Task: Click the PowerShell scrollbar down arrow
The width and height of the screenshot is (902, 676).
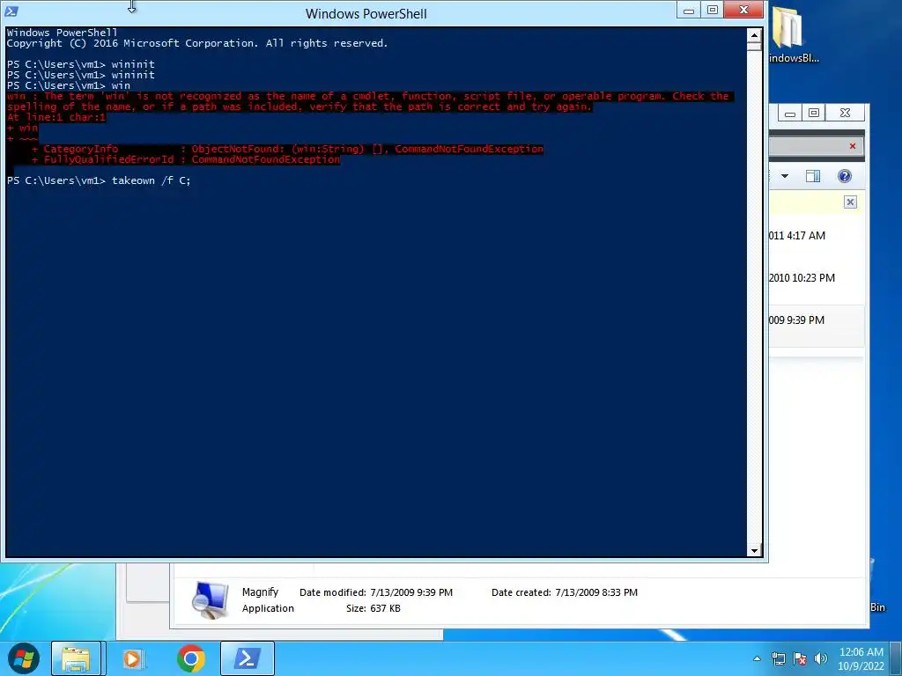Action: (754, 551)
